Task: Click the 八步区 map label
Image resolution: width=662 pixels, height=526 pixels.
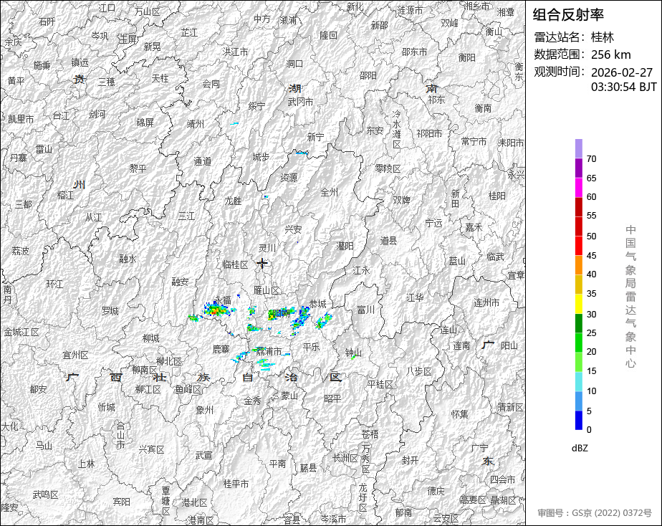Action: tap(419, 371)
